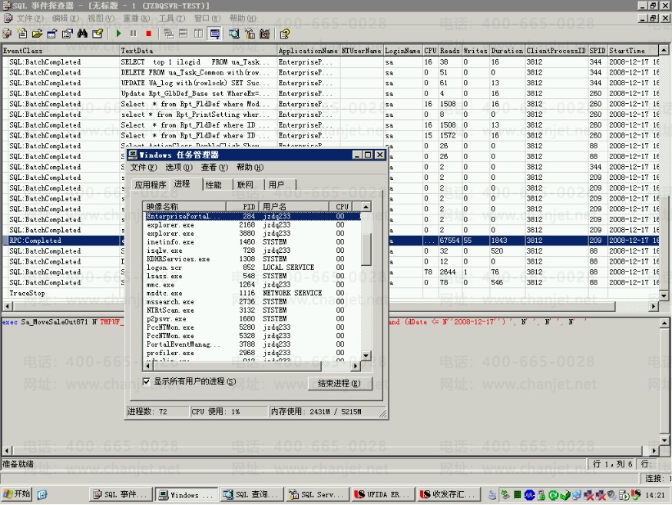Sort processes by the PID column header
This screenshot has width=672, height=505.
pos(243,207)
